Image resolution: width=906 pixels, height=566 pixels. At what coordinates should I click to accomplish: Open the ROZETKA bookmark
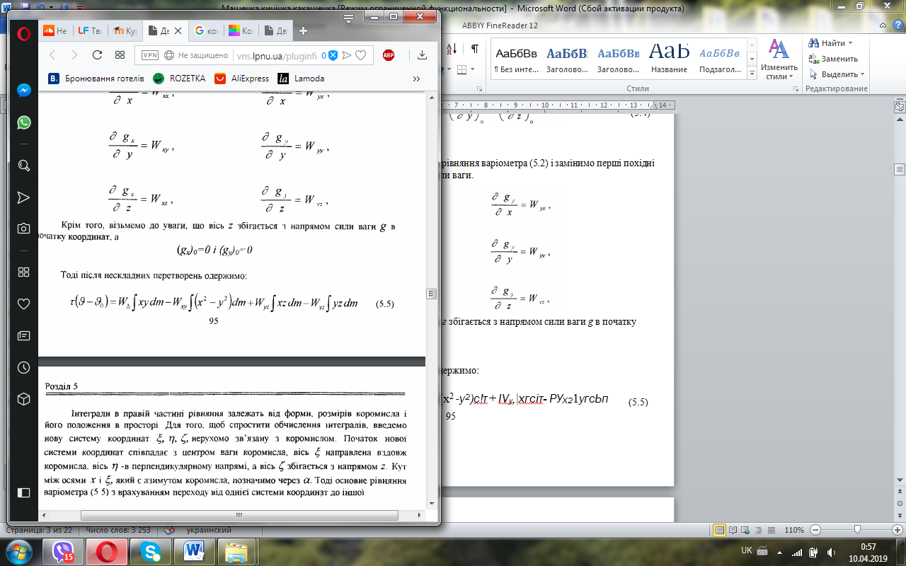(x=179, y=79)
